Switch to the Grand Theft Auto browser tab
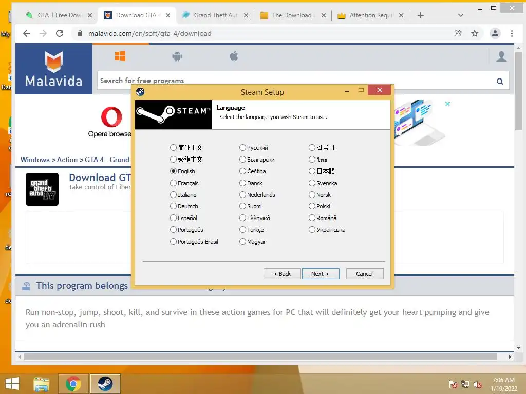Viewport: 526px width, 394px height. coord(215,15)
